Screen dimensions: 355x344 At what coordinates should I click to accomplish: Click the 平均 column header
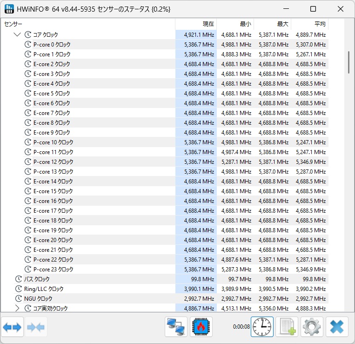tap(310, 24)
